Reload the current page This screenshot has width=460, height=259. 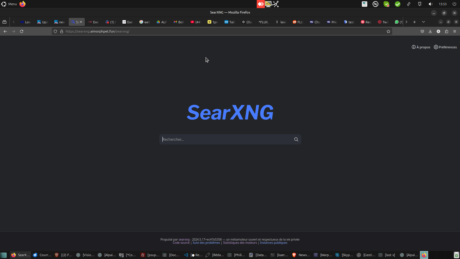point(22,31)
